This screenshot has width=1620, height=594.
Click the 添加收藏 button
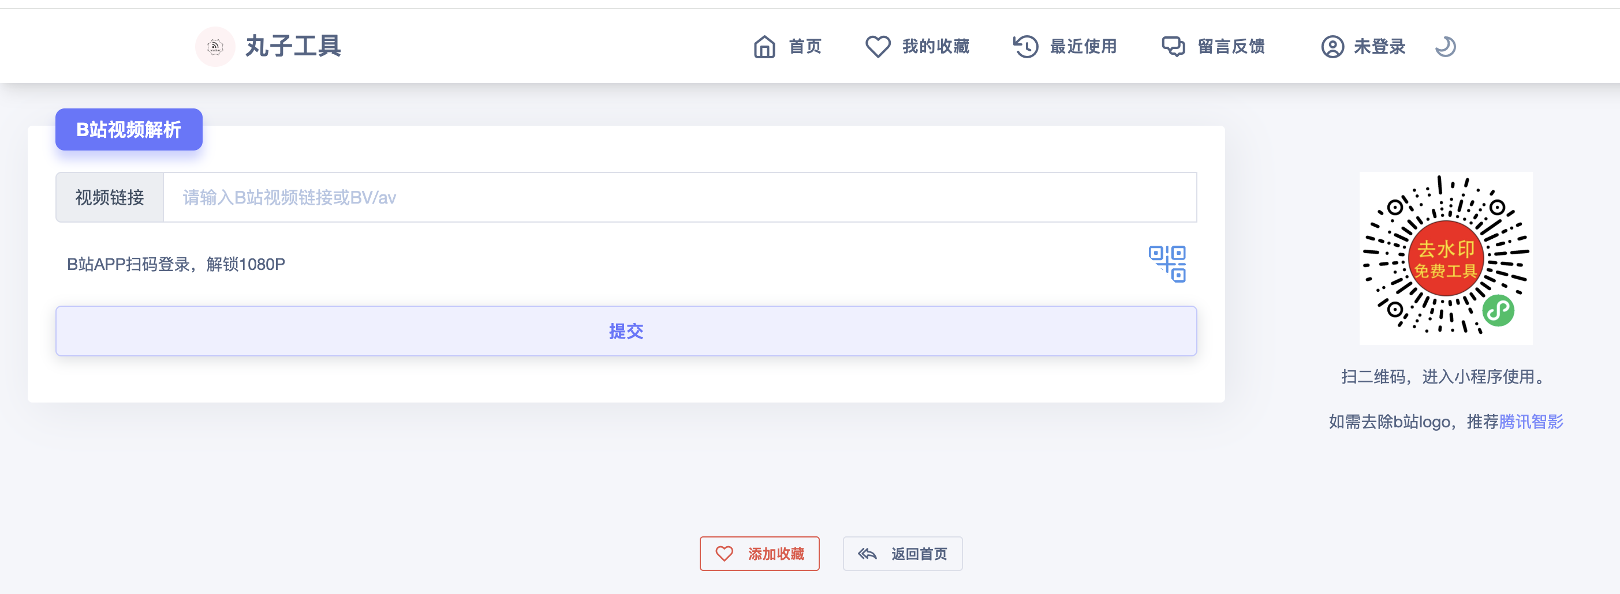759,553
